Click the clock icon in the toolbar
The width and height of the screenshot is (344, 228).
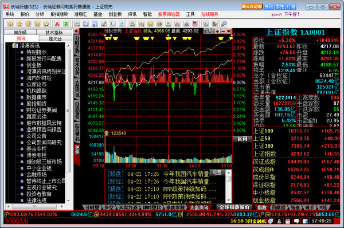click(x=46, y=23)
